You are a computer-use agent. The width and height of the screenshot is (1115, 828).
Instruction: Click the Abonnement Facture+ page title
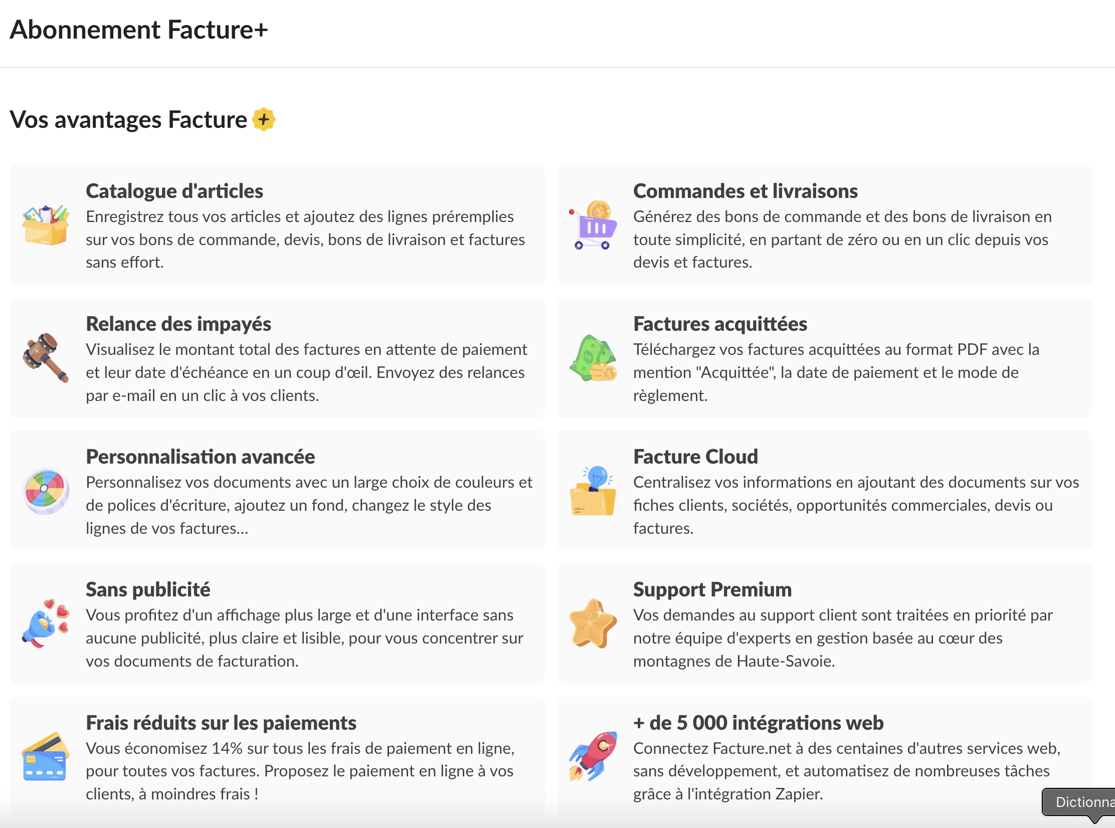coord(139,30)
